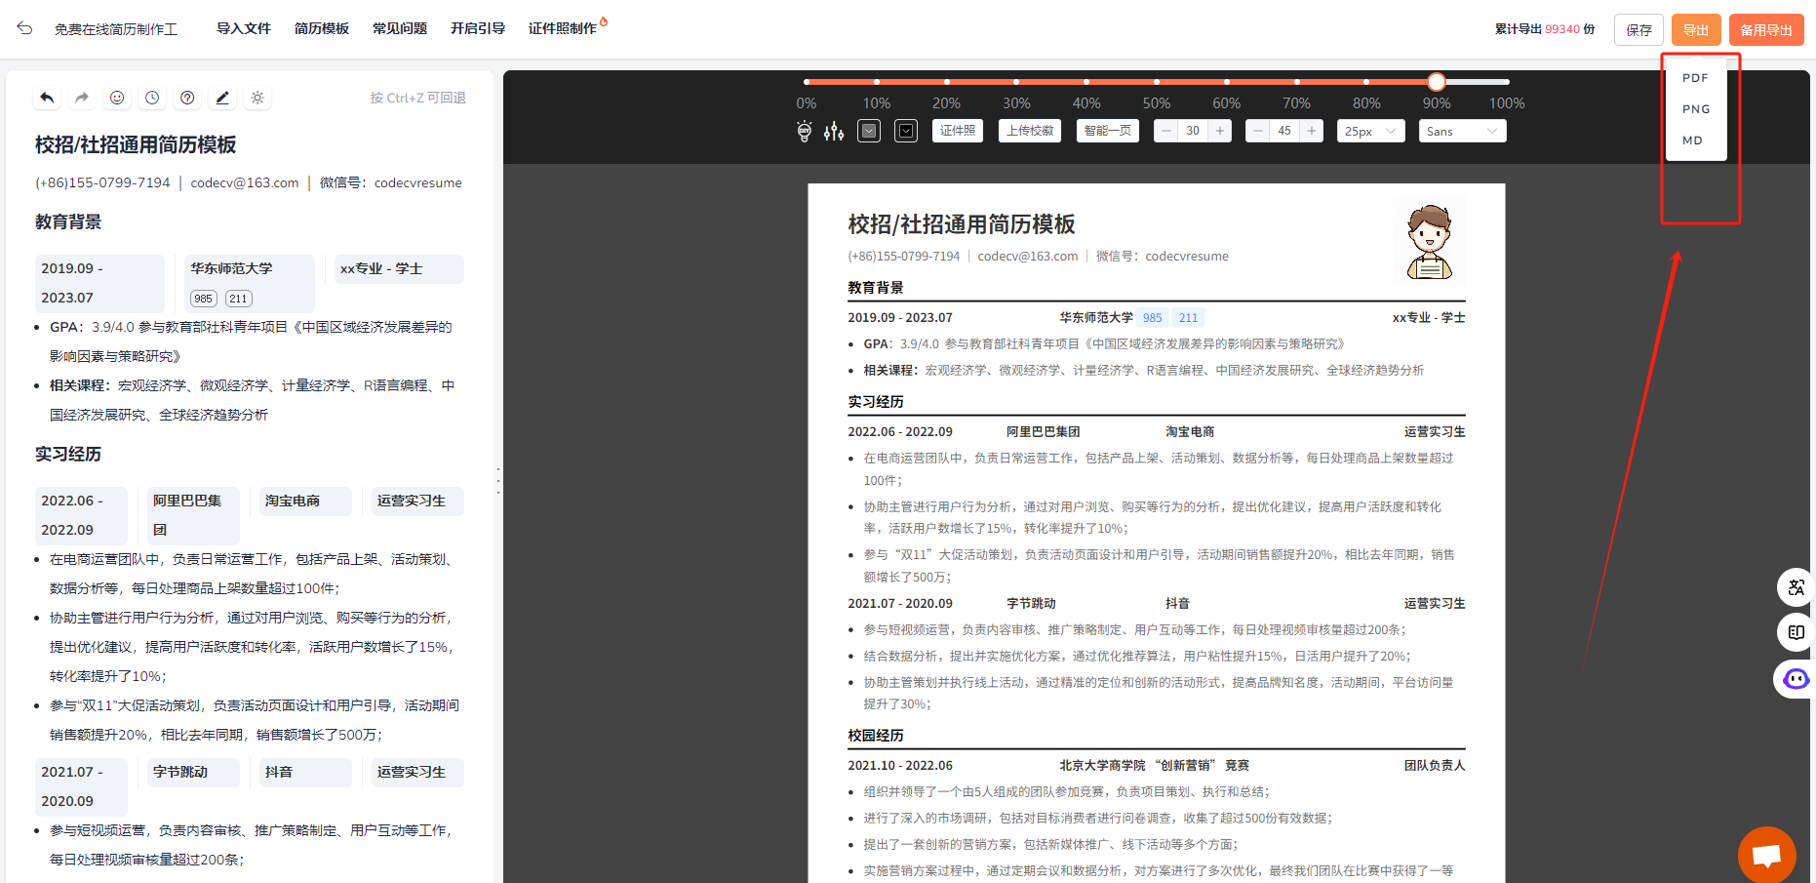Set the zoom slider to 50% mark
1816x883 pixels.
click(1157, 82)
